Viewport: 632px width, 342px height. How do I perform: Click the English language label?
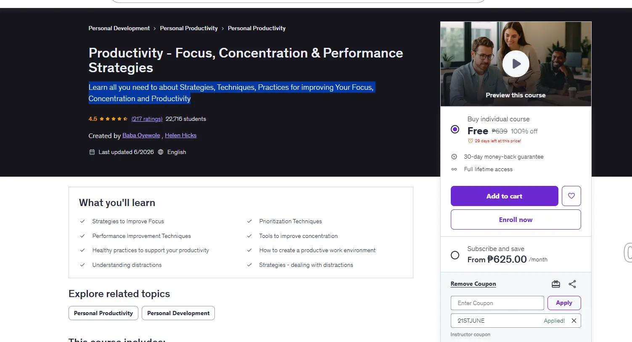coord(177,152)
